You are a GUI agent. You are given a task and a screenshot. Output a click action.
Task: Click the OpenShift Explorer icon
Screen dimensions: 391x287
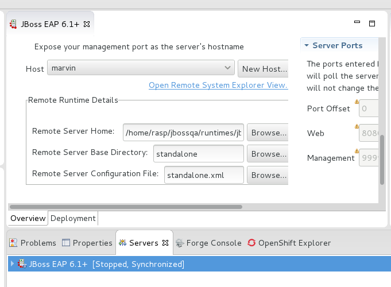pos(251,243)
